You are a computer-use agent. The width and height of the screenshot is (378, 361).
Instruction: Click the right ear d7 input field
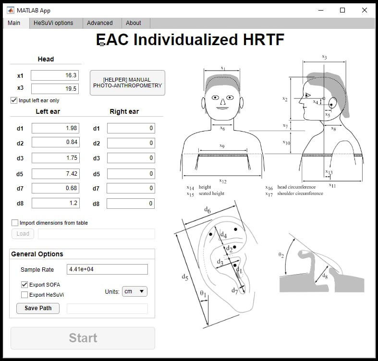[x=131, y=188]
